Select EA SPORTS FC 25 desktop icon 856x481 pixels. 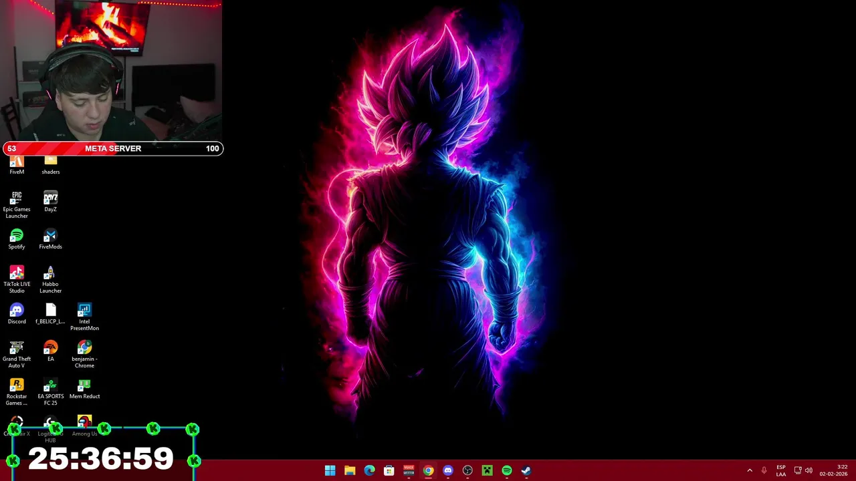pyautogui.click(x=51, y=392)
